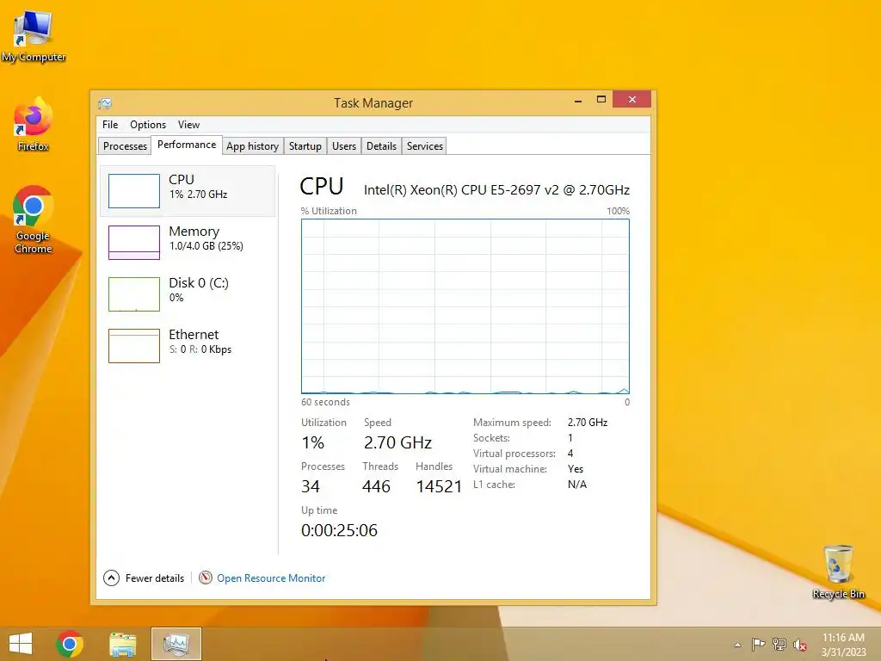Click the processes count 34
This screenshot has height=661, width=881.
(310, 487)
